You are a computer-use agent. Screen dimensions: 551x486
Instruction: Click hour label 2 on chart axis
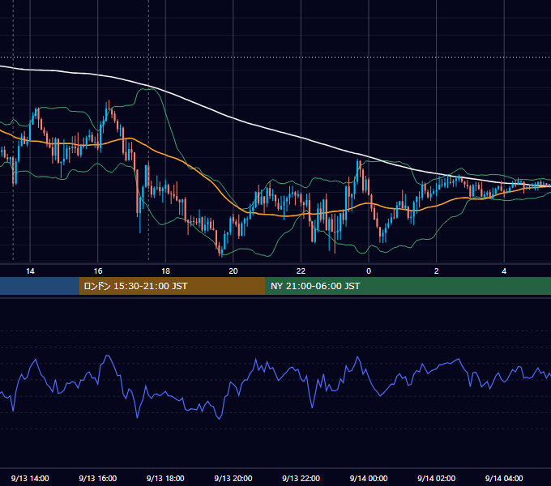pyautogui.click(x=436, y=271)
